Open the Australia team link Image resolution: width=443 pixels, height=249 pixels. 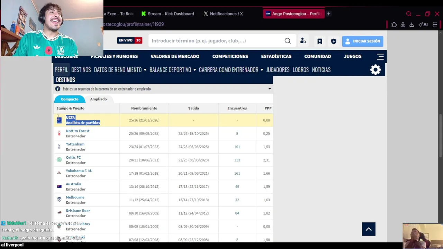[x=73, y=184]
